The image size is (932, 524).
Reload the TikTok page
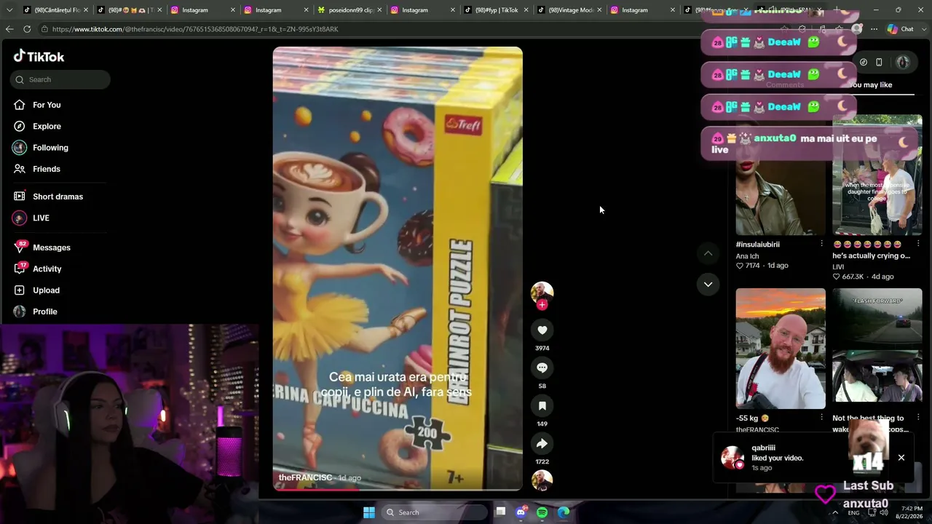click(27, 29)
